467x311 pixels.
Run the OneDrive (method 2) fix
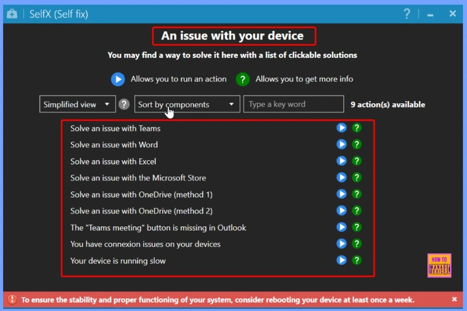341,210
